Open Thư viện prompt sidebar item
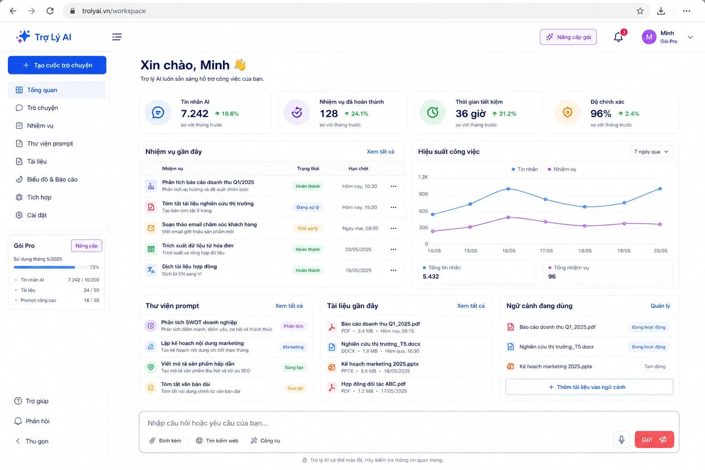This screenshot has width=705, height=470. click(57, 144)
